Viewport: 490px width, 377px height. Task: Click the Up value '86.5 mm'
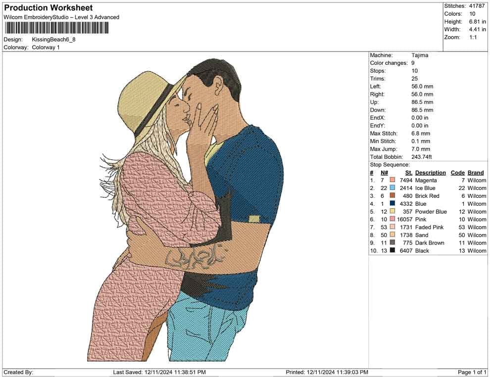[422, 102]
